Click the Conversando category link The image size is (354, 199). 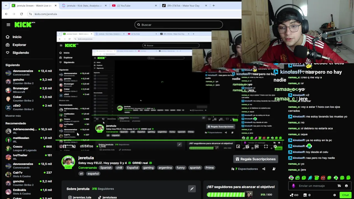[x=87, y=168]
